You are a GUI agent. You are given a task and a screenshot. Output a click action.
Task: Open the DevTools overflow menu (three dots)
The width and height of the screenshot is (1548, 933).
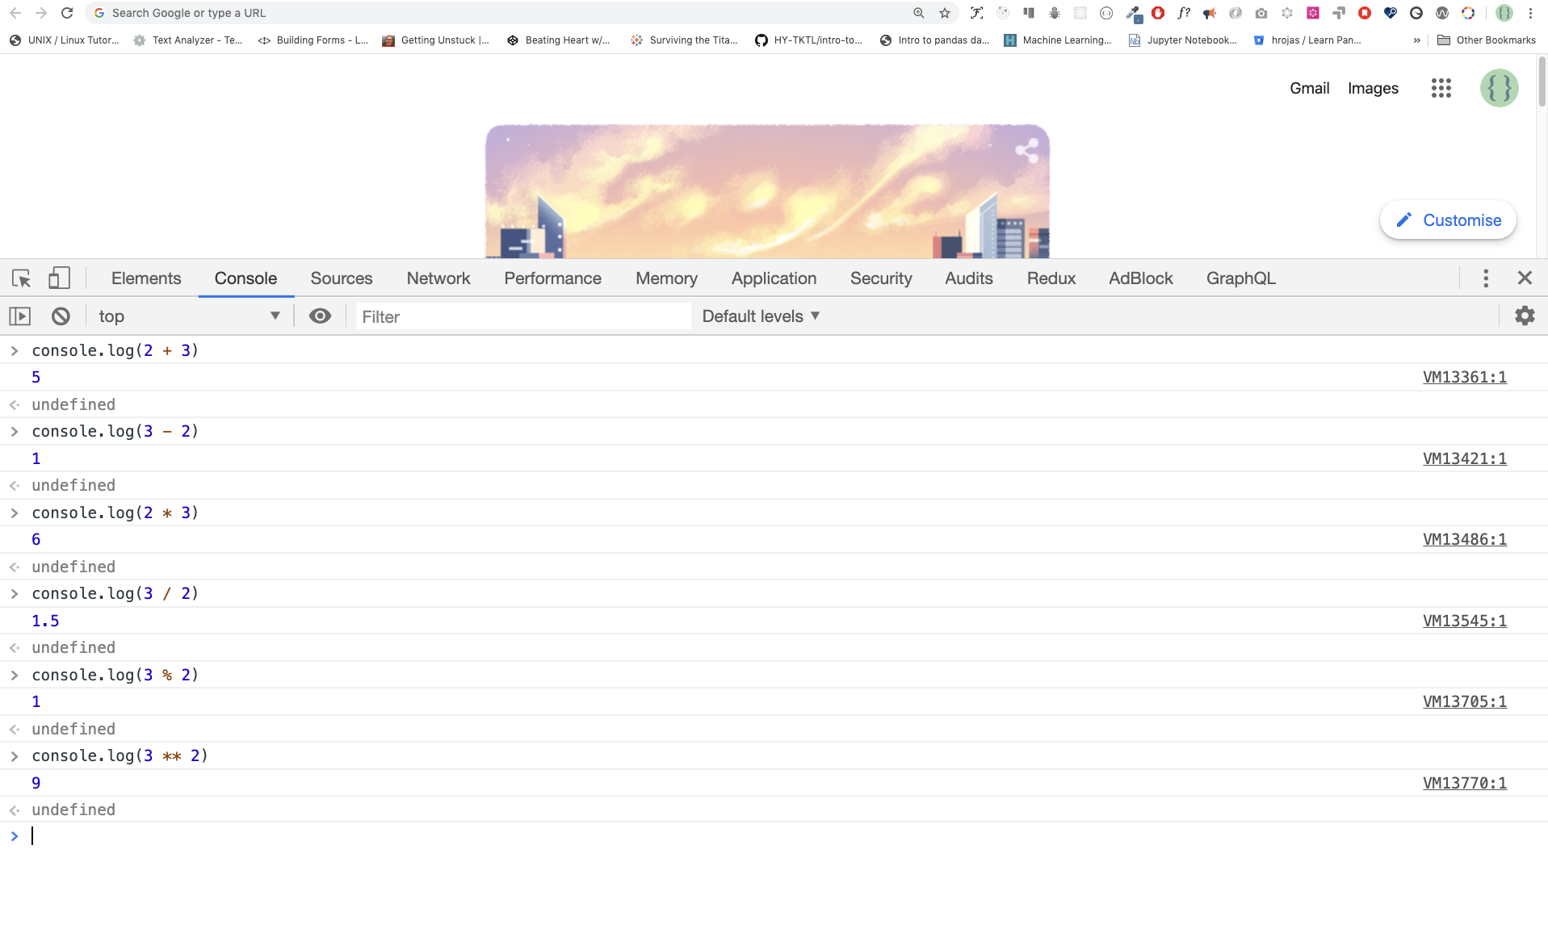coord(1485,278)
